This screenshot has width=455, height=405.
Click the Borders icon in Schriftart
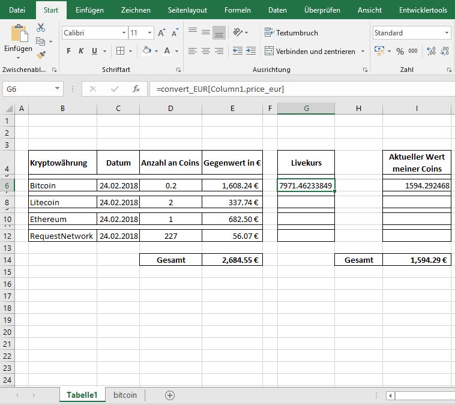point(120,51)
